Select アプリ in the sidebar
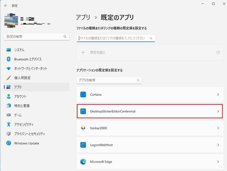 click(x=37, y=87)
